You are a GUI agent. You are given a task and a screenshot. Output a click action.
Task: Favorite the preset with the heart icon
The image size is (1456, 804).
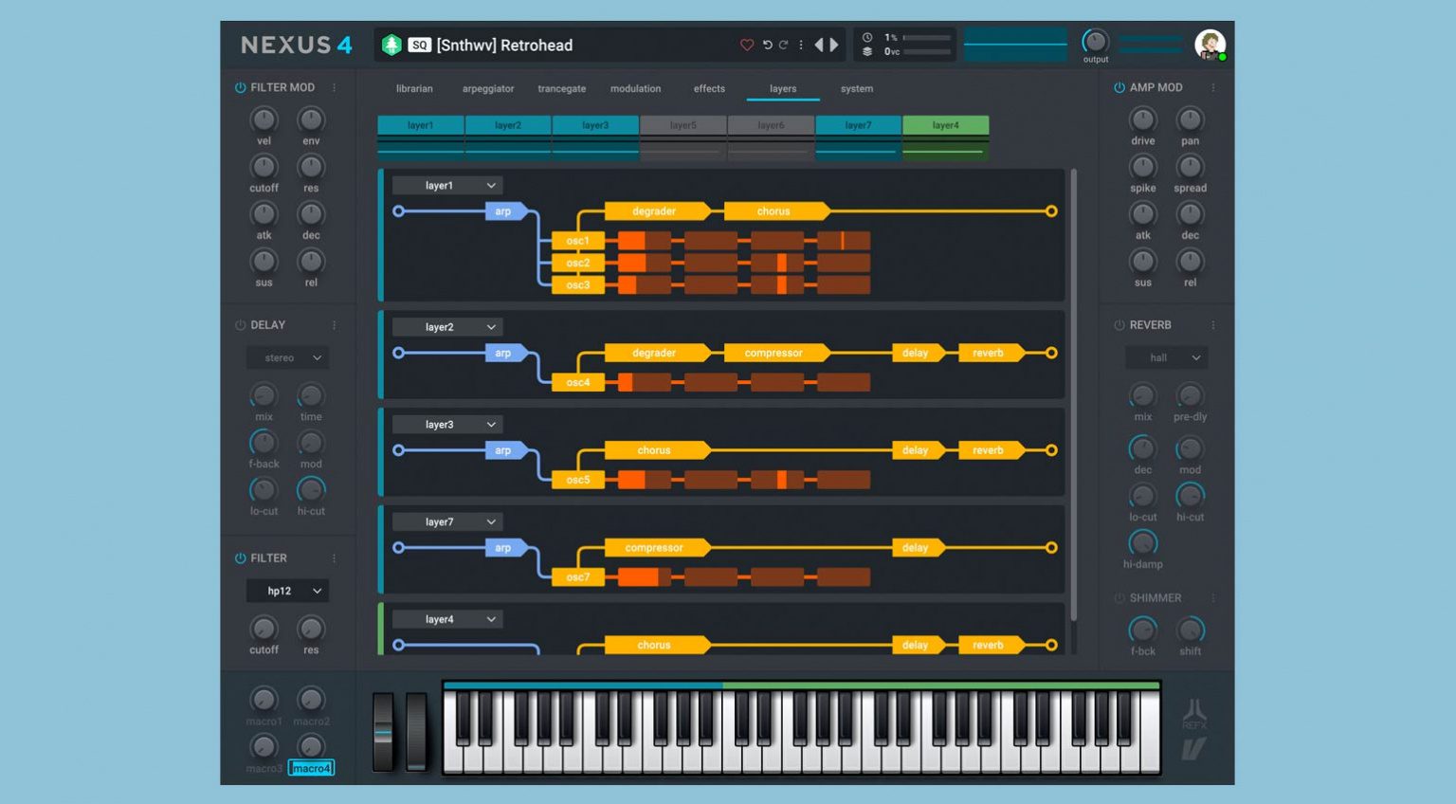[747, 45]
